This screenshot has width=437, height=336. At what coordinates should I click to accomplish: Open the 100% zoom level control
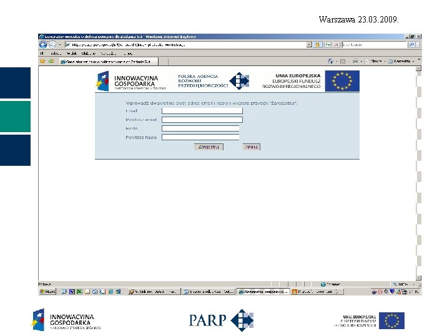[403, 284]
